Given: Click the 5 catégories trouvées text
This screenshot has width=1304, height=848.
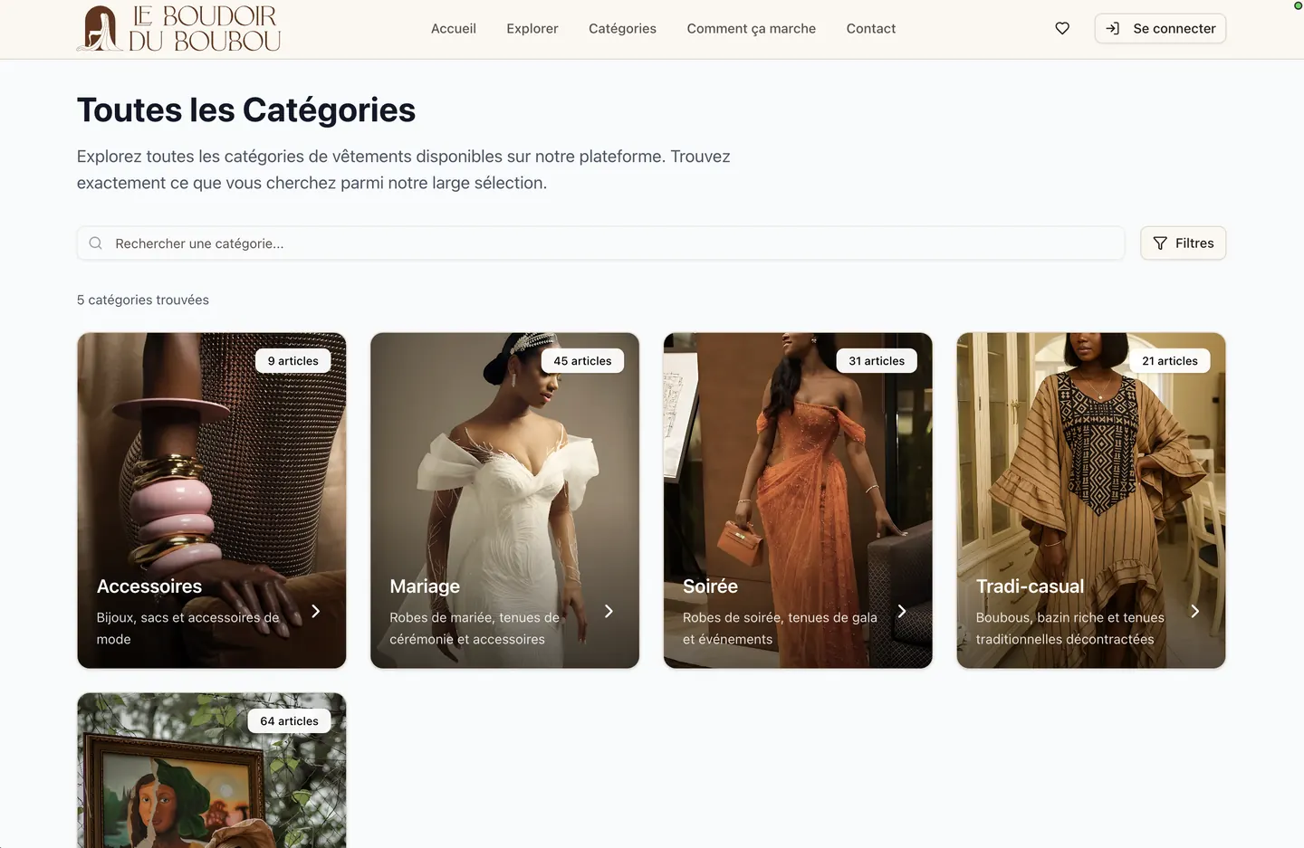Looking at the screenshot, I should click(x=143, y=300).
